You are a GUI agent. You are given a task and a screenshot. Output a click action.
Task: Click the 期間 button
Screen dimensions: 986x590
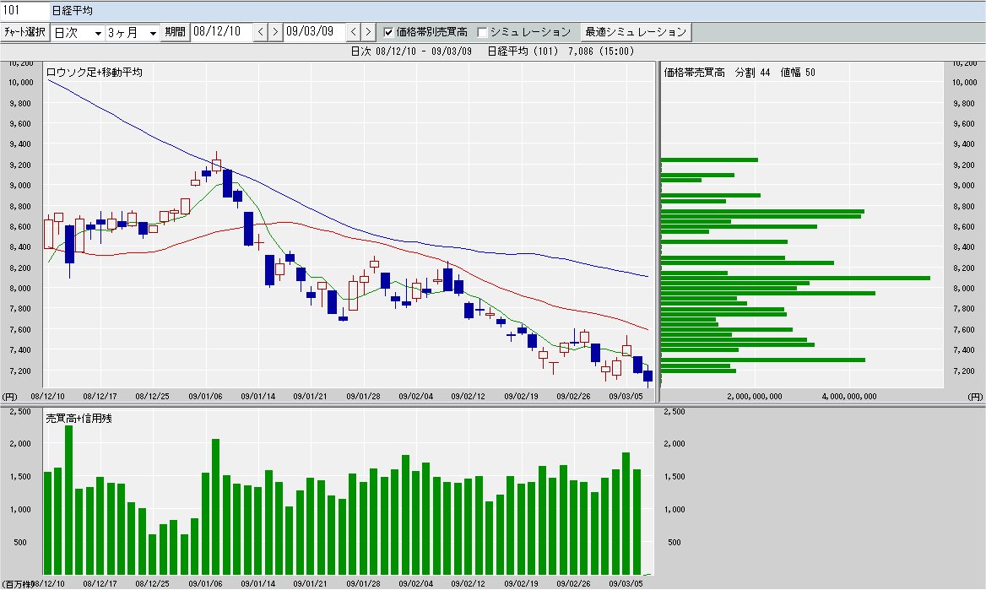175,32
